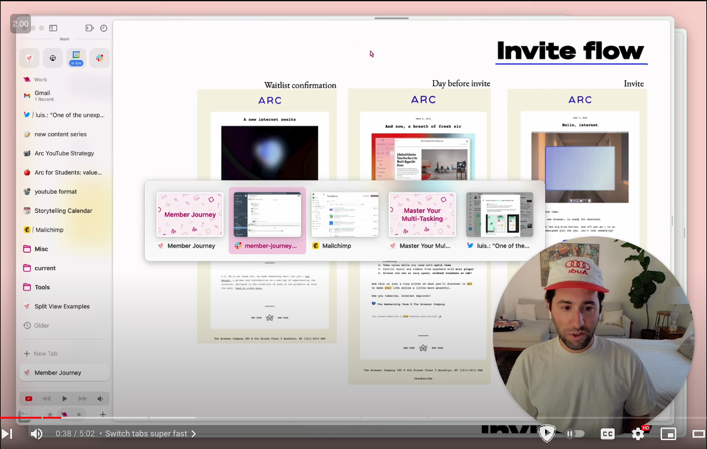Pick the Master Your Multi-Tasking thumbnail in the tab switcher
The image size is (707, 449).
[422, 220]
